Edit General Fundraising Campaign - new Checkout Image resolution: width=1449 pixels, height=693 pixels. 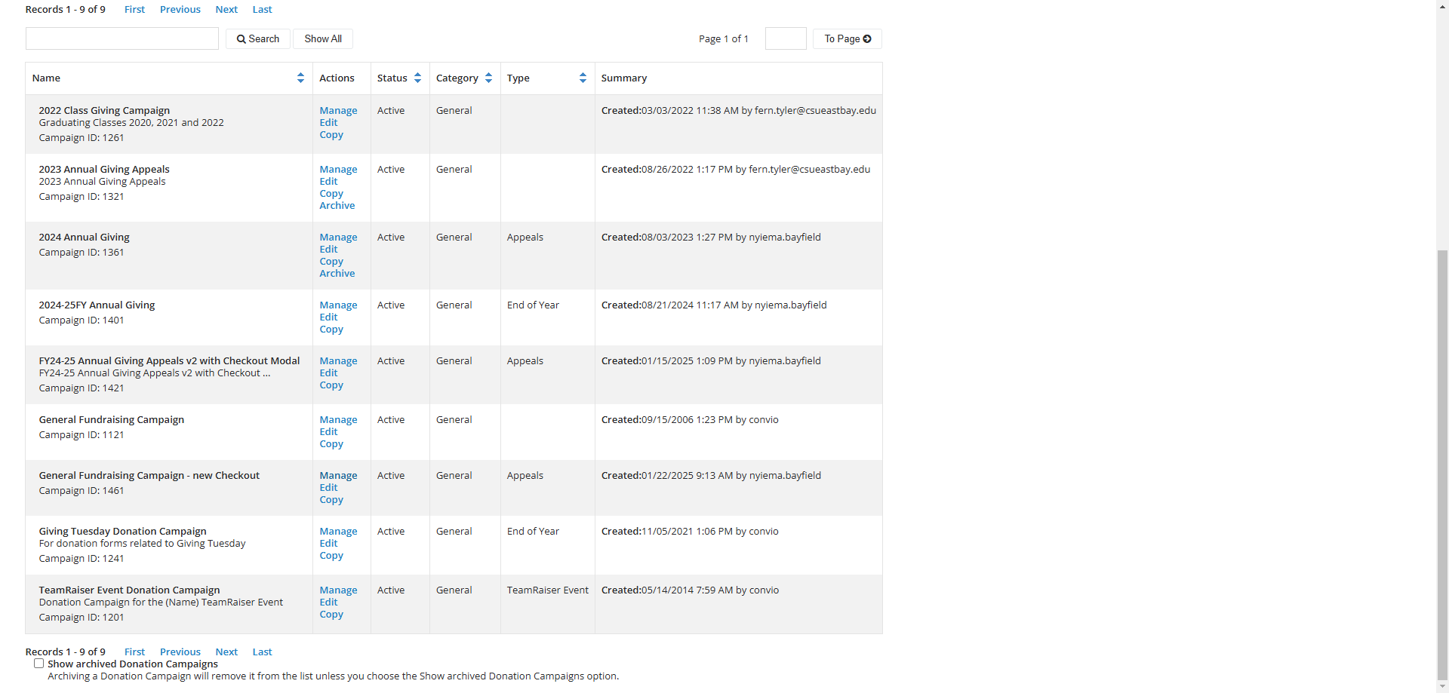(x=328, y=487)
